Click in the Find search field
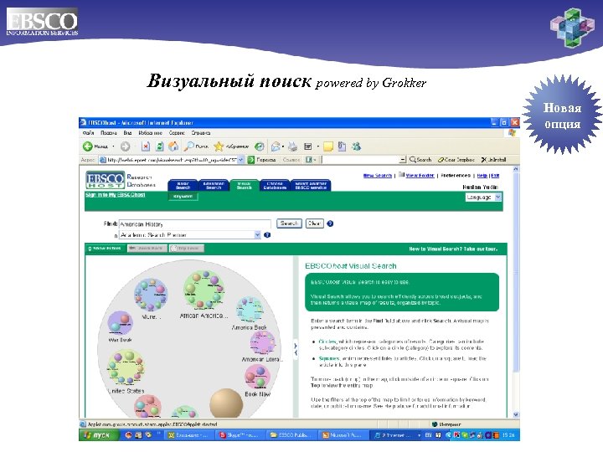The width and height of the screenshot is (603, 452). (x=195, y=223)
